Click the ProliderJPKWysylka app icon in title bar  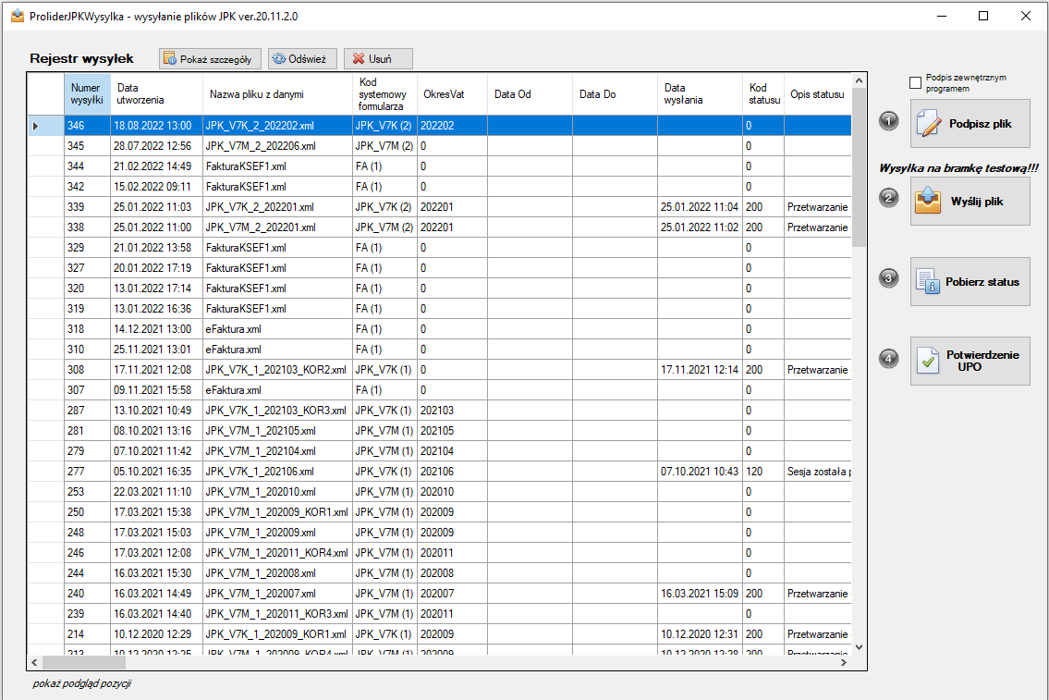coord(18,16)
